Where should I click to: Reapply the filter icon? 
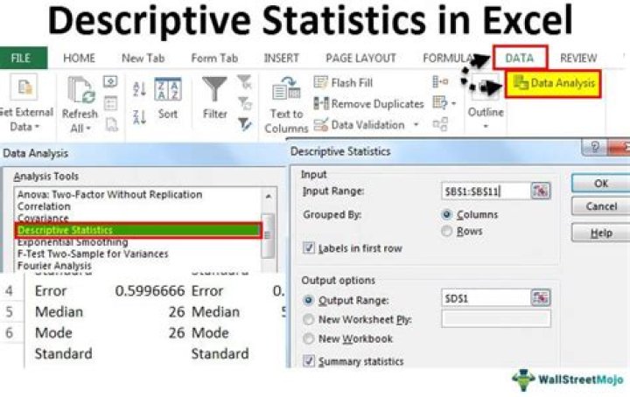click(244, 103)
